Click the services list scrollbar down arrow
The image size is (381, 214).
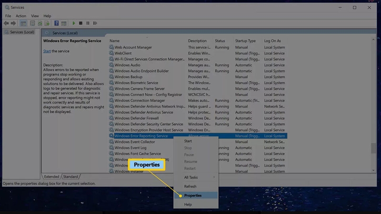[373, 170]
